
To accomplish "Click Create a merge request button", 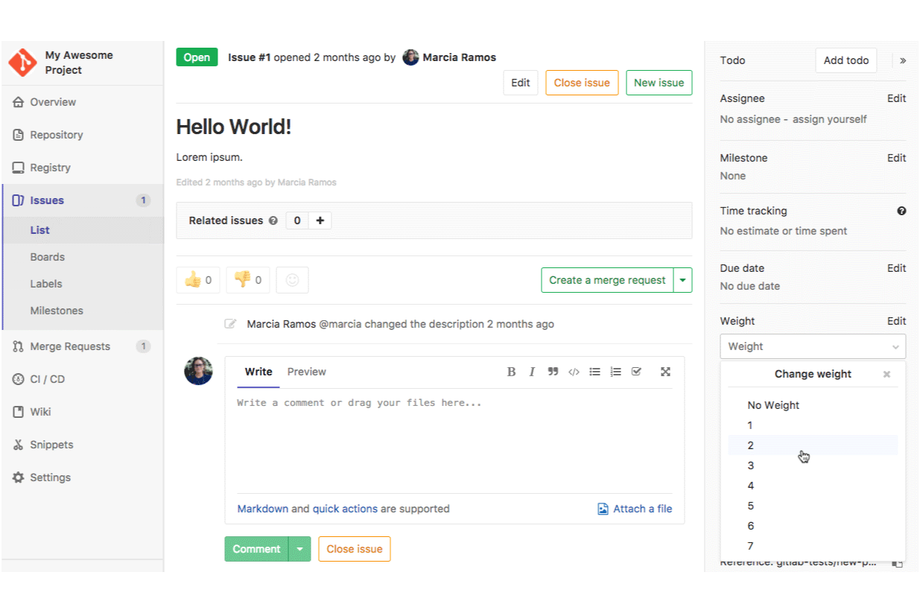I will click(x=607, y=280).
